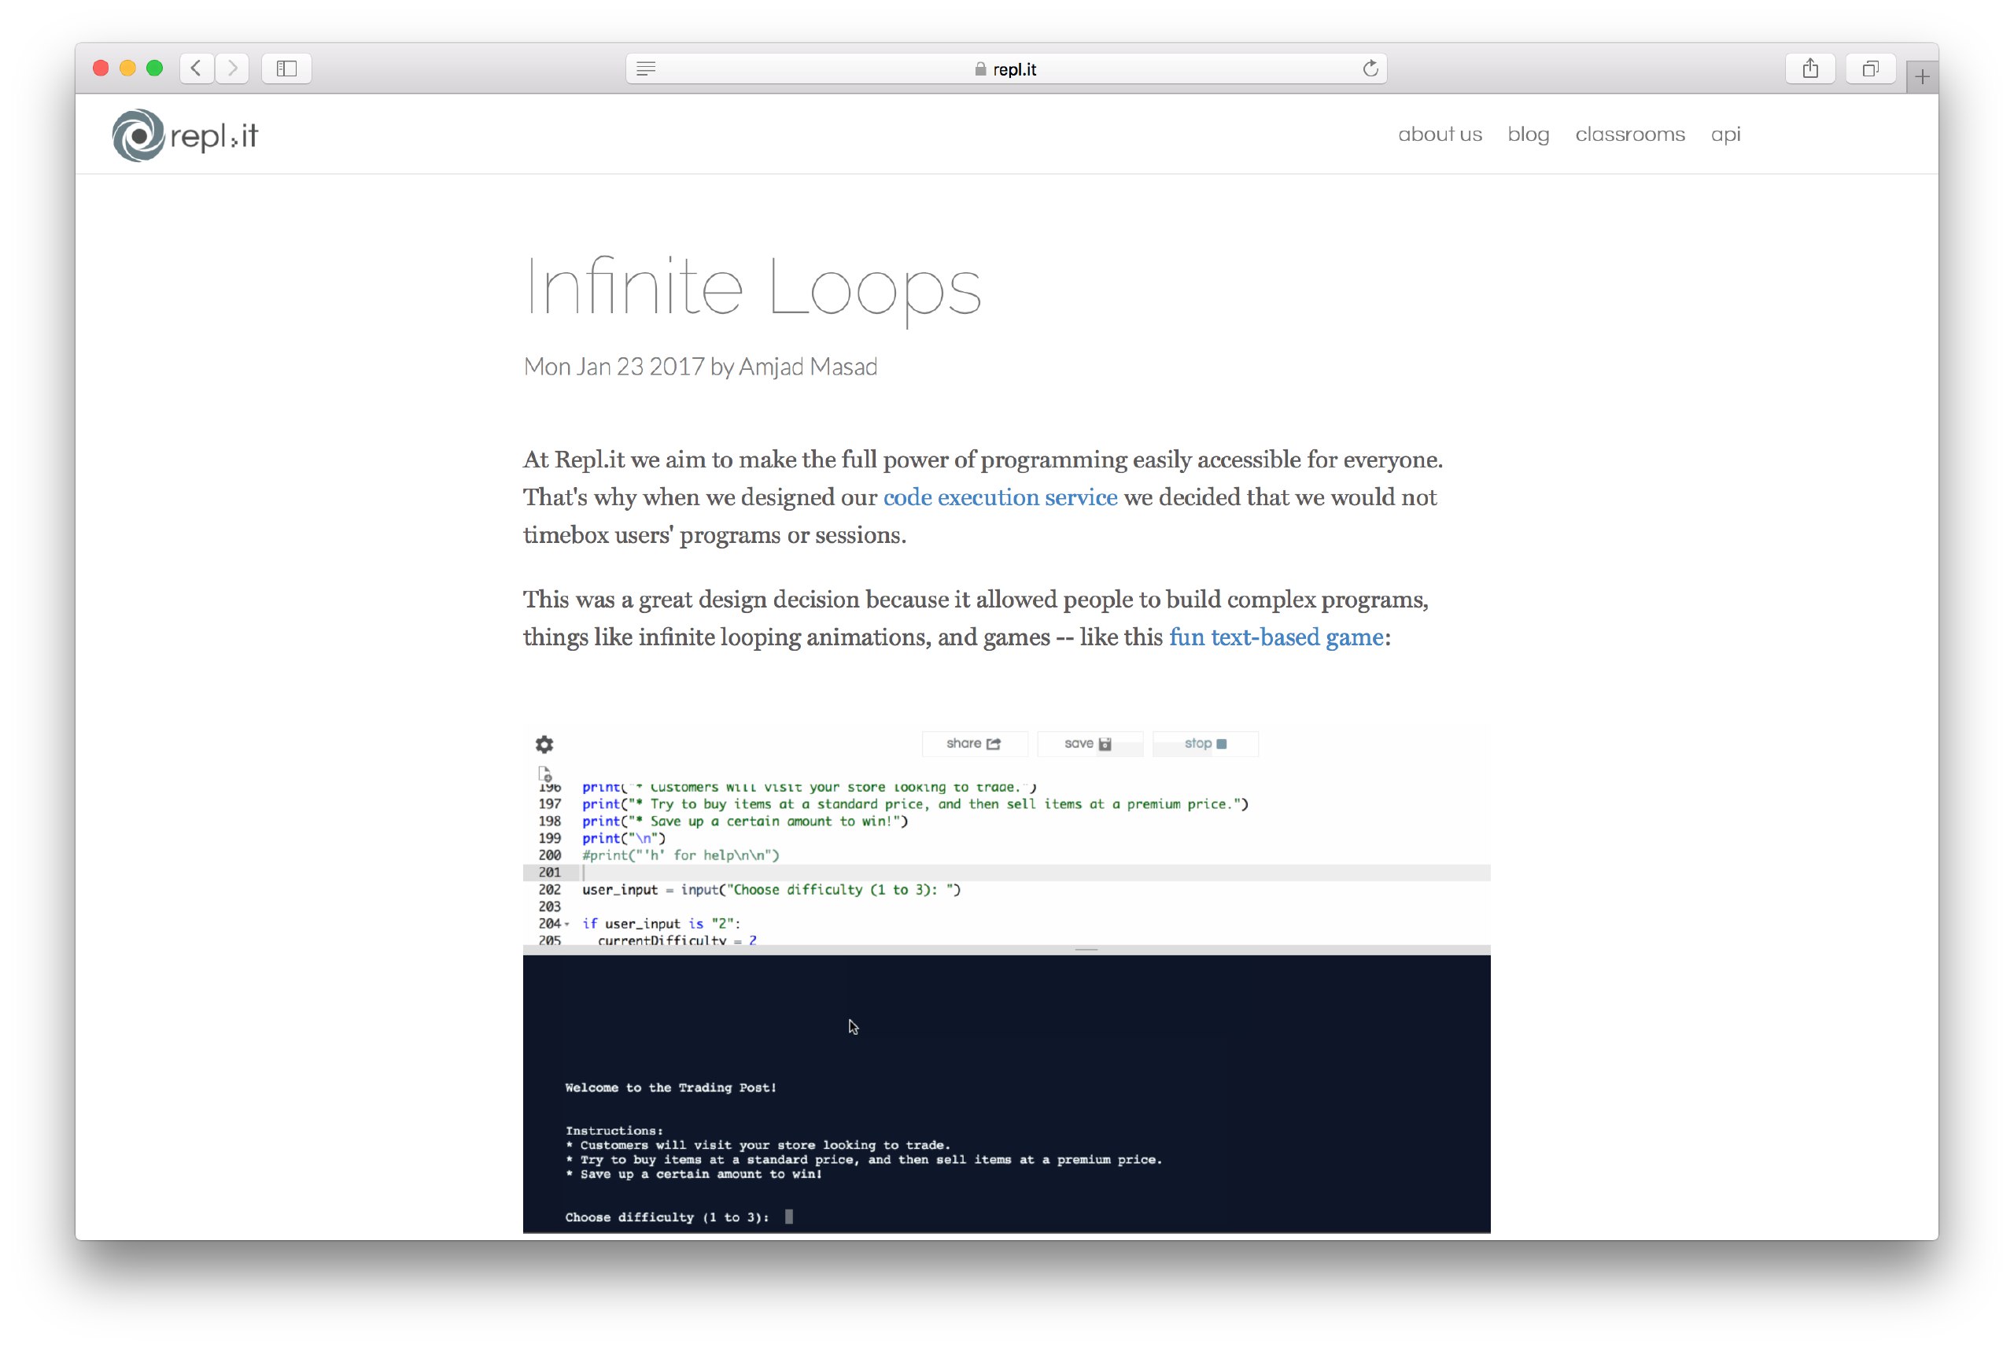Click the repl.it address bar field
This screenshot has height=1348, width=2014.
tap(1006, 68)
